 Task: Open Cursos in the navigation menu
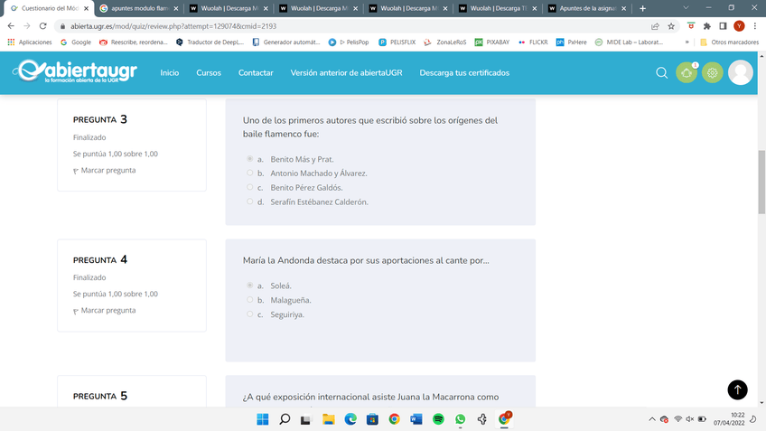click(209, 73)
